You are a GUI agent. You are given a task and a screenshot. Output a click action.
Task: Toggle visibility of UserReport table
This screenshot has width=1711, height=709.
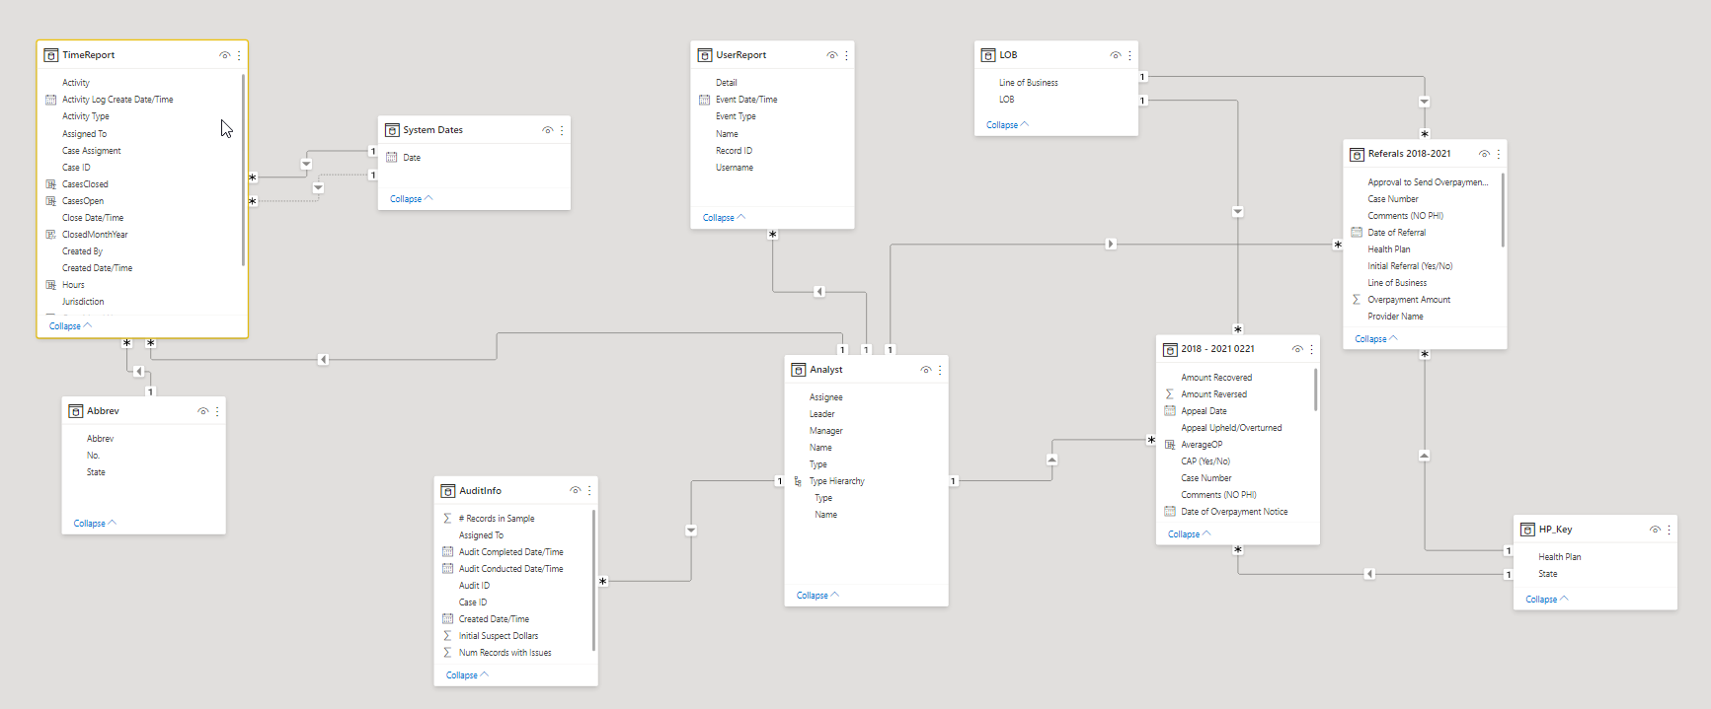coord(831,55)
